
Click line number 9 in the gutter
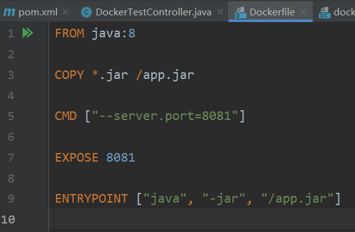pos(11,199)
